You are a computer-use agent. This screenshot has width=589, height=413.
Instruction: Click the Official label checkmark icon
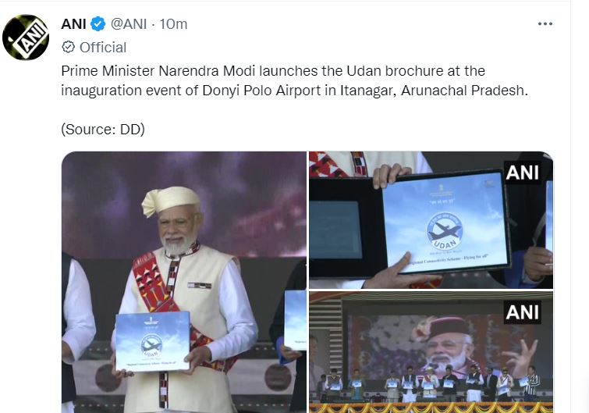pyautogui.click(x=68, y=48)
